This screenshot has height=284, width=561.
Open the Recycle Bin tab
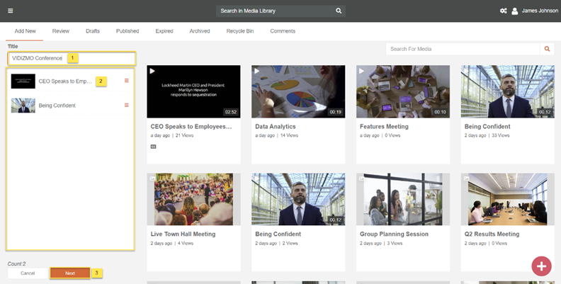point(240,31)
